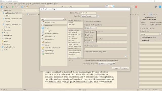Viewport: 162px width, 91px height.
Task: Select Chapter with Title section layout
Action: pos(74,42)
